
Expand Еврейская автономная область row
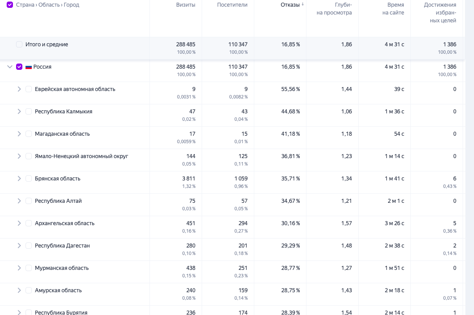point(19,89)
